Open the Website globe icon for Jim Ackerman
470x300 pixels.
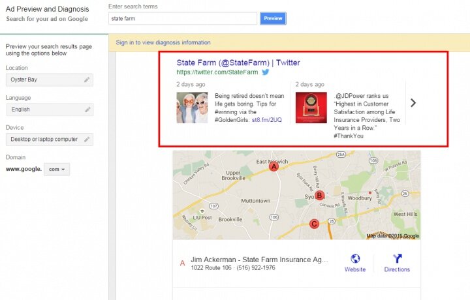355,258
